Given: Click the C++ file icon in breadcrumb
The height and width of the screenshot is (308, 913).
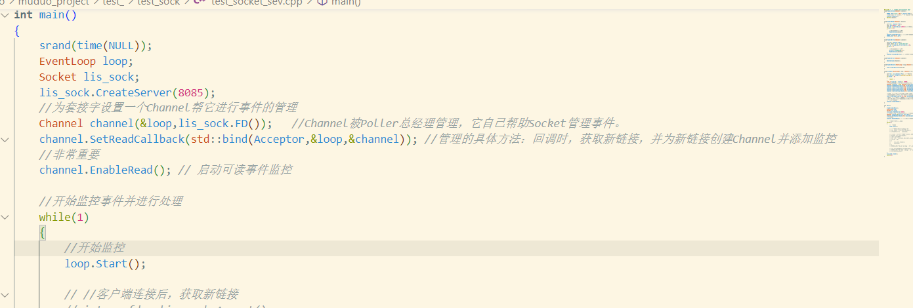Looking at the screenshot, I should (x=199, y=3).
